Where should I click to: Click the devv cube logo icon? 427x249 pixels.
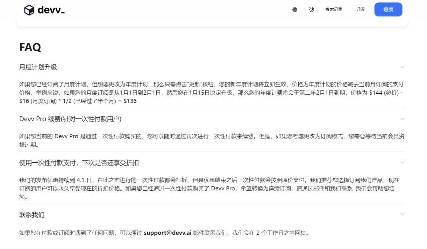click(x=29, y=10)
